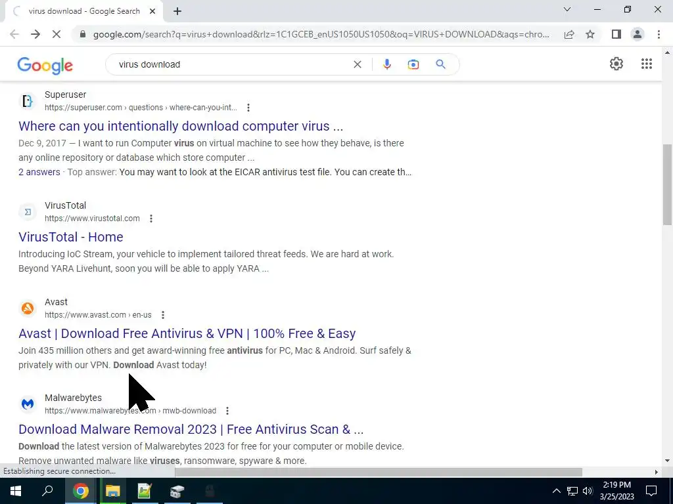Open the Google apps grid
Image resolution: width=673 pixels, height=504 pixels.
click(x=647, y=64)
